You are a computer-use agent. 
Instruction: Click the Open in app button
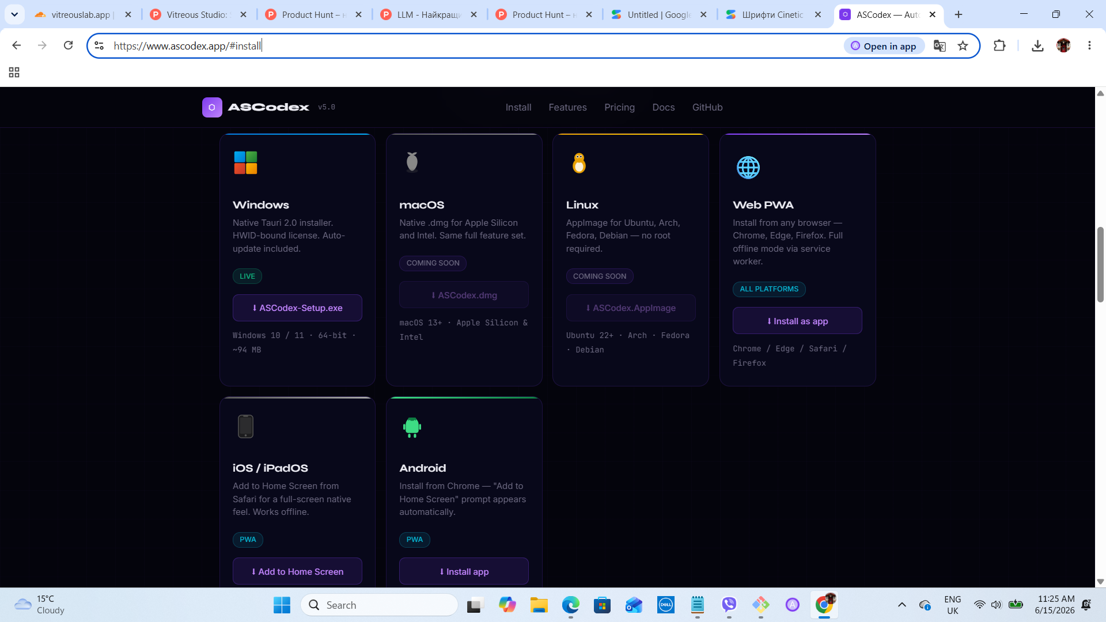tap(884, 46)
